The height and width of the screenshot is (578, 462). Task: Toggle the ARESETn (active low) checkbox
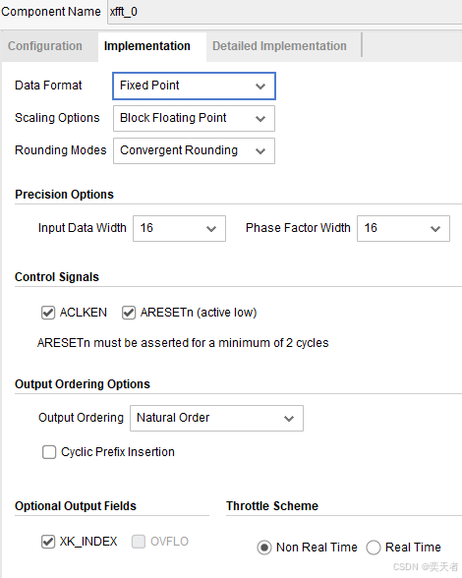pos(129,313)
